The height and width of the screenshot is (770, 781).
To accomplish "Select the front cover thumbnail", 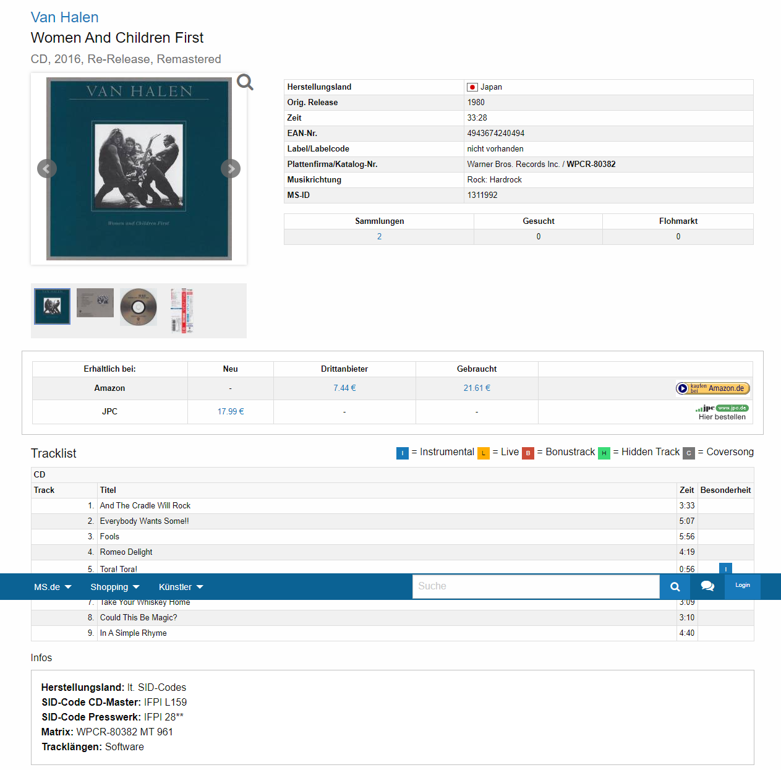I will coord(52,306).
